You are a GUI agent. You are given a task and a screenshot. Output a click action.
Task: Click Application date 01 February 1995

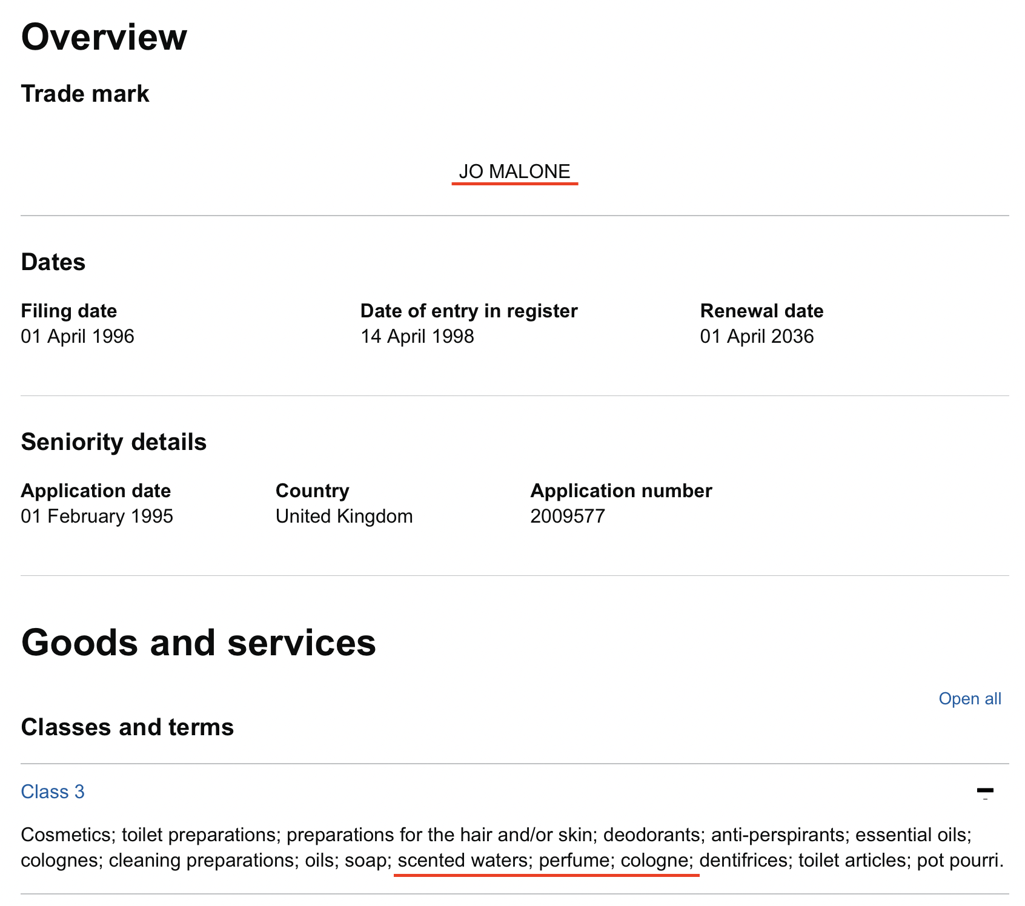point(97,516)
